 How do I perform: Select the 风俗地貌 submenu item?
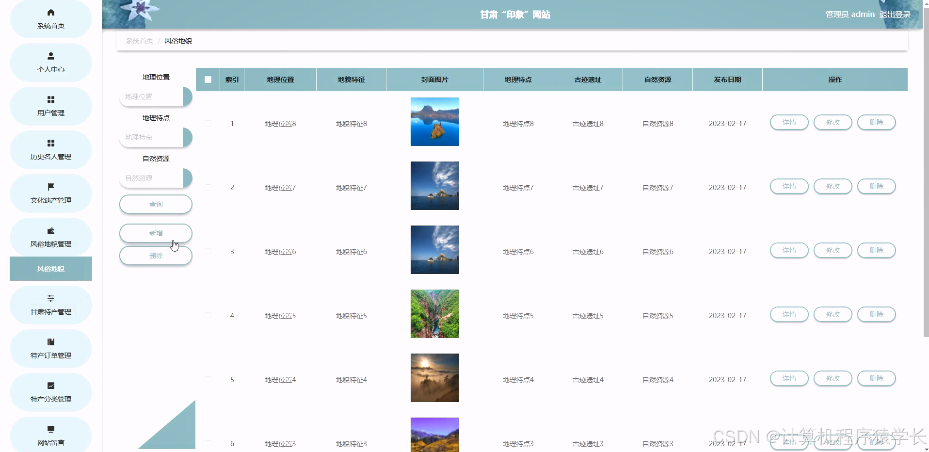click(x=51, y=269)
